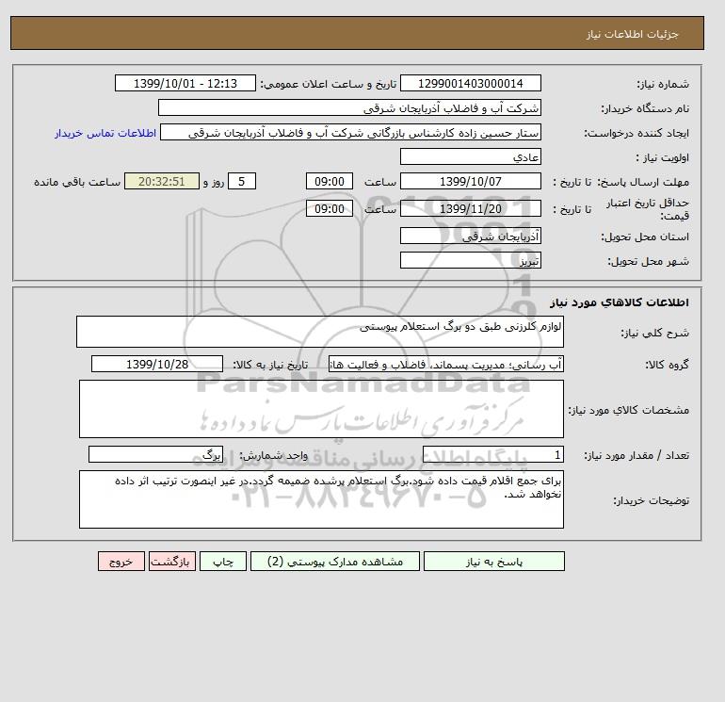Click the پاسخ به نیاز button

[493, 561]
